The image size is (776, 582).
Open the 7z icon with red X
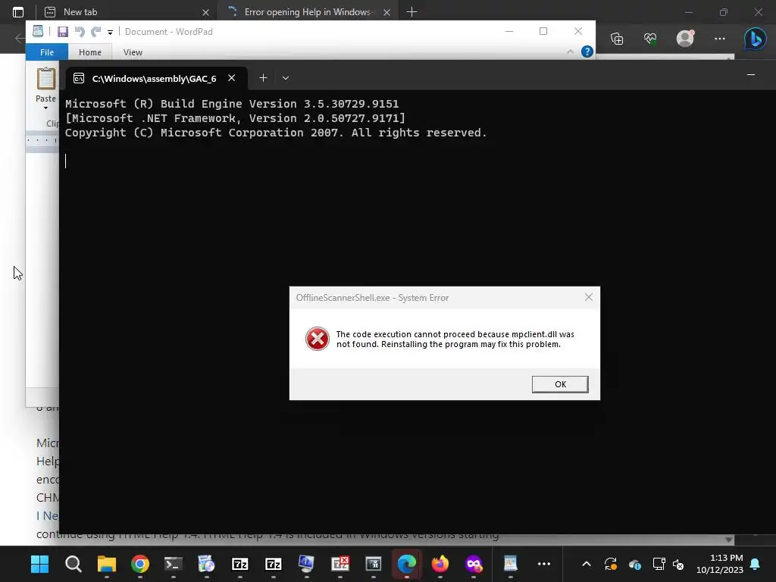coord(340,564)
